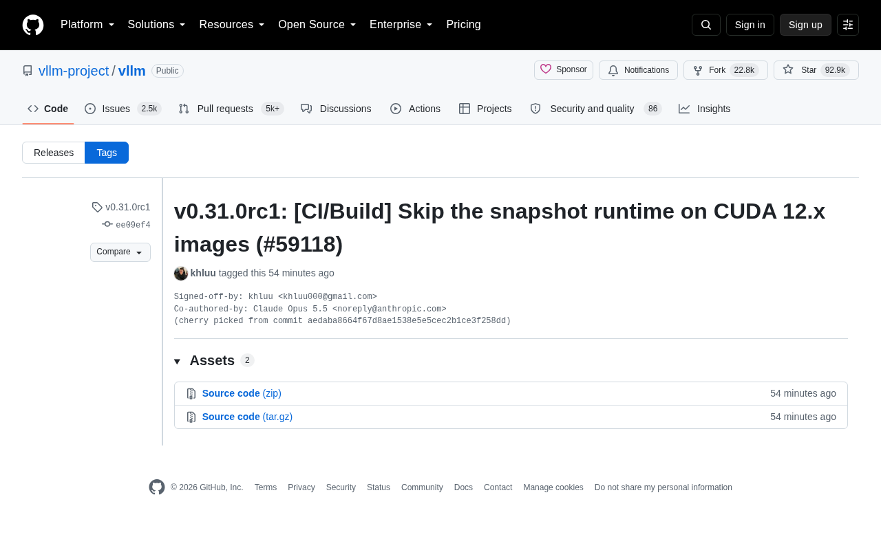Viewport: 881px width, 550px height.
Task: Open the appearance settings sliders icon
Action: (848, 25)
